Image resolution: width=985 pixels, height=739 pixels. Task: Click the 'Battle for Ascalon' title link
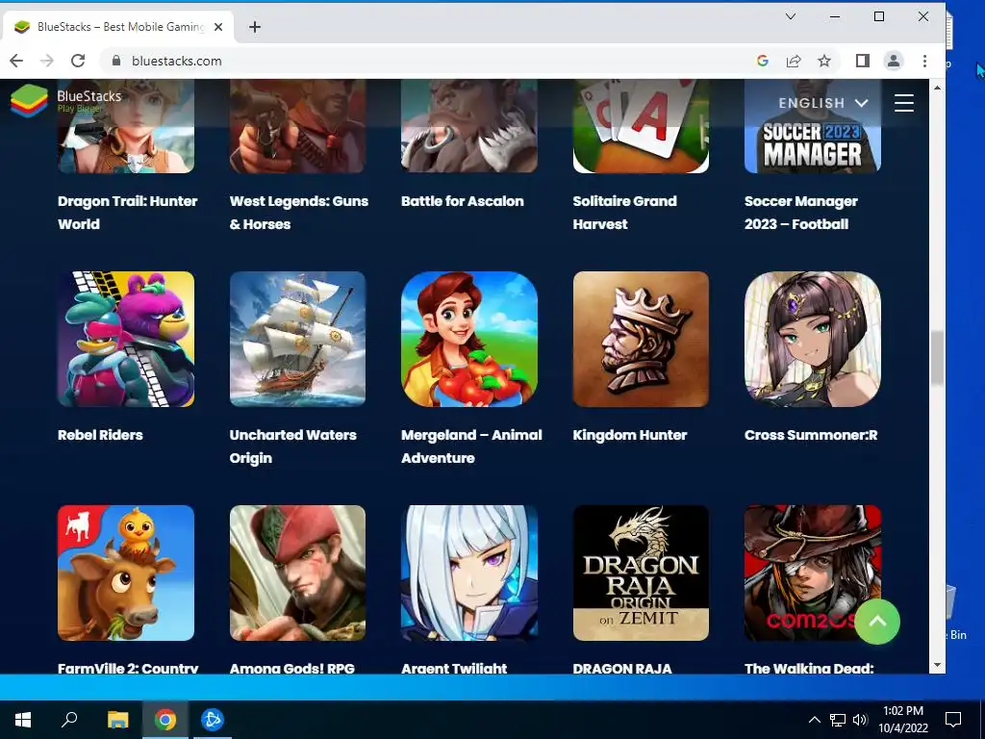tap(463, 201)
